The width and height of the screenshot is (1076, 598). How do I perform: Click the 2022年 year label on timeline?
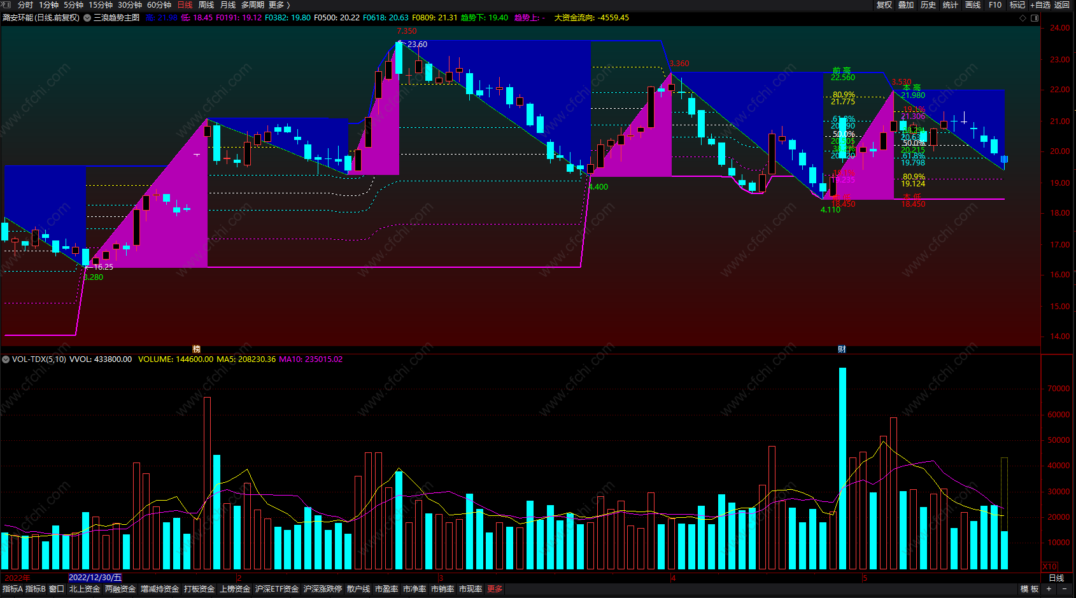pos(17,578)
